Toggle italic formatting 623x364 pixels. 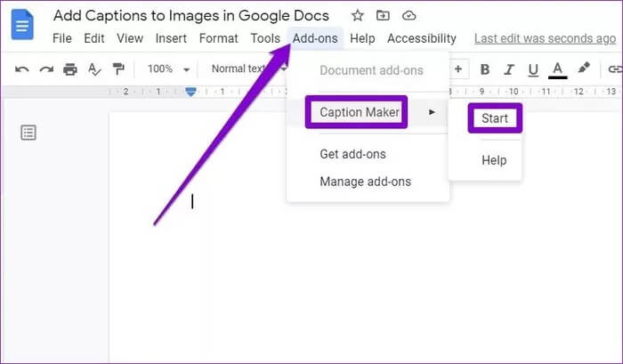pyautogui.click(x=509, y=69)
